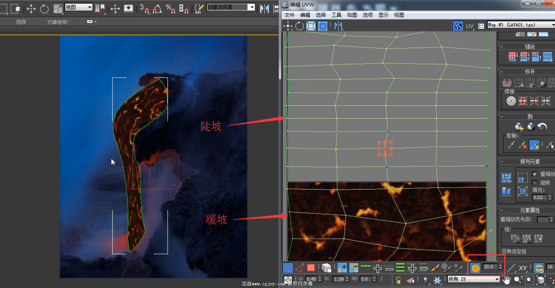Image resolution: width=555 pixels, height=288 pixels.
Task: Open the 对象绘制 ribbon tab
Action: tap(57, 22)
